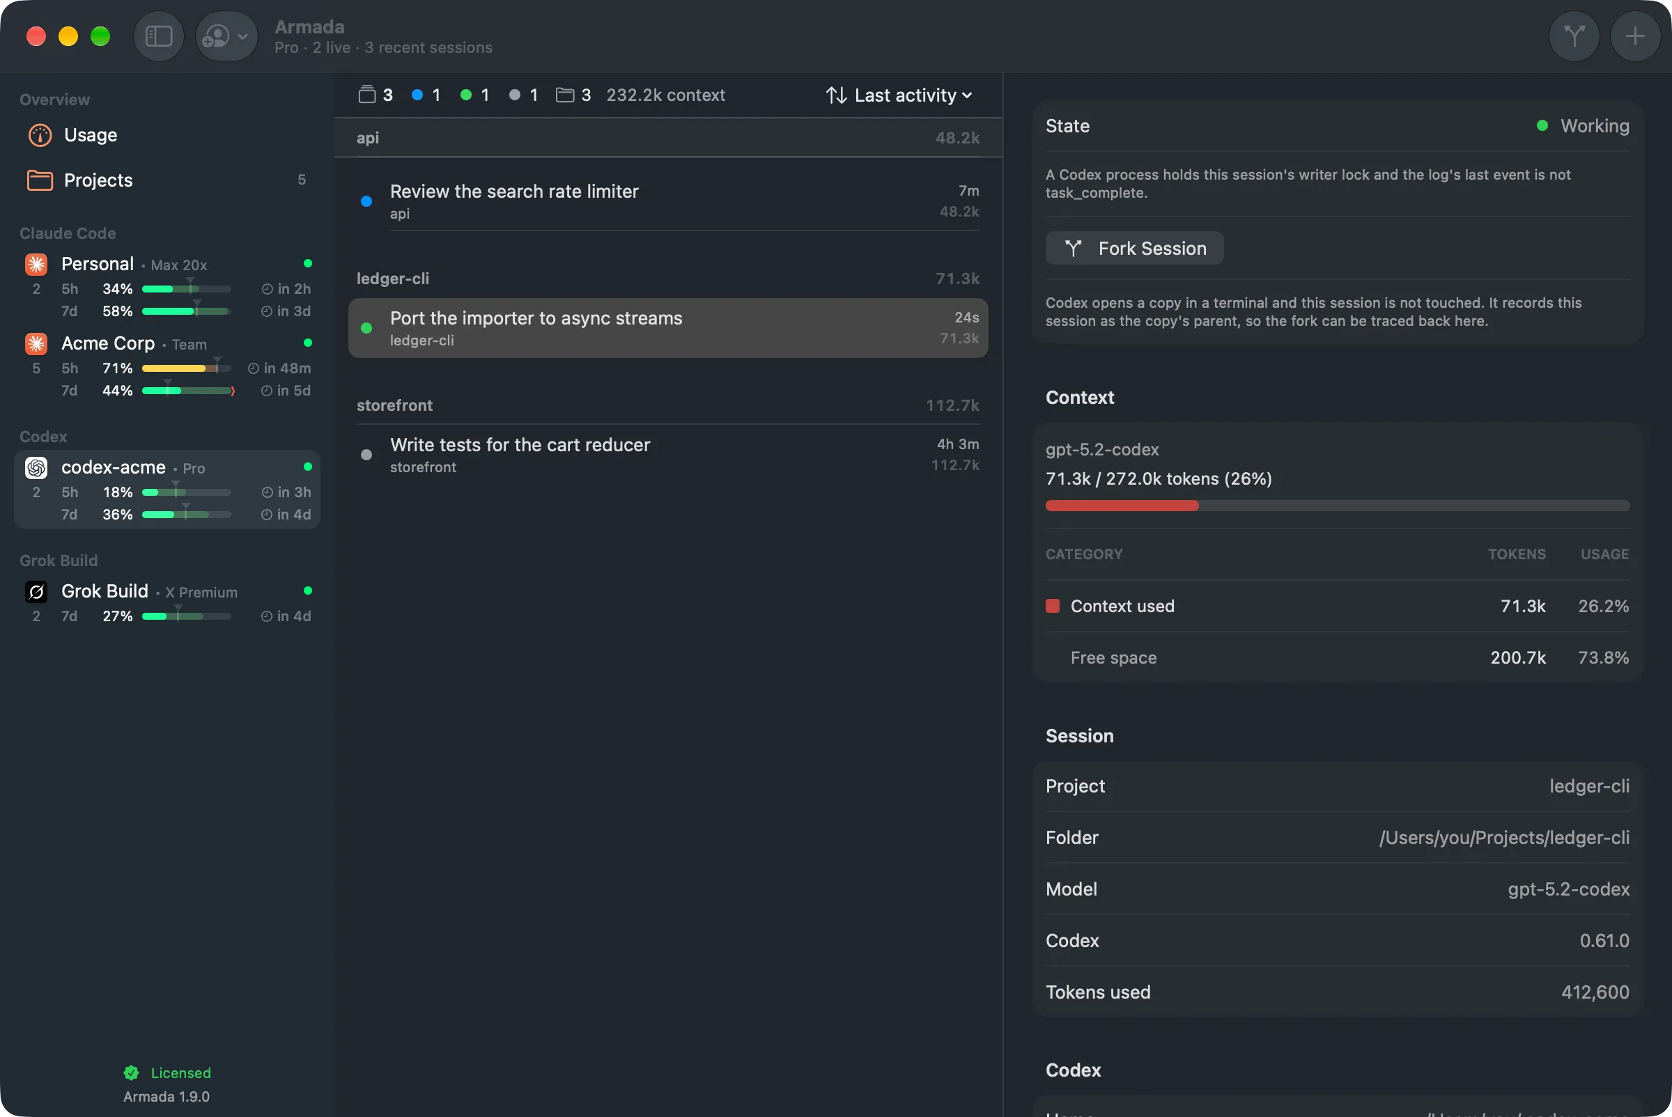Filter by the gray status dot count
Image resolution: width=1672 pixels, height=1117 pixels.
(x=523, y=95)
